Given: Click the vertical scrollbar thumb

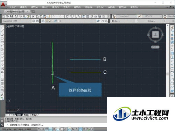Looking at the screenshot, I should tap(168, 74).
